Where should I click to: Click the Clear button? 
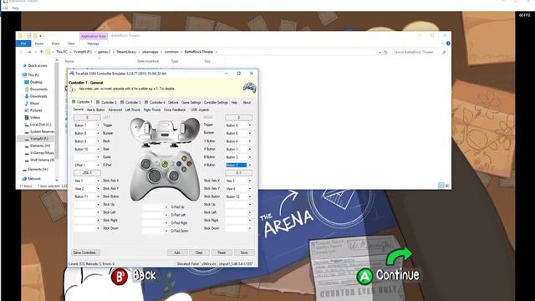[x=199, y=253]
